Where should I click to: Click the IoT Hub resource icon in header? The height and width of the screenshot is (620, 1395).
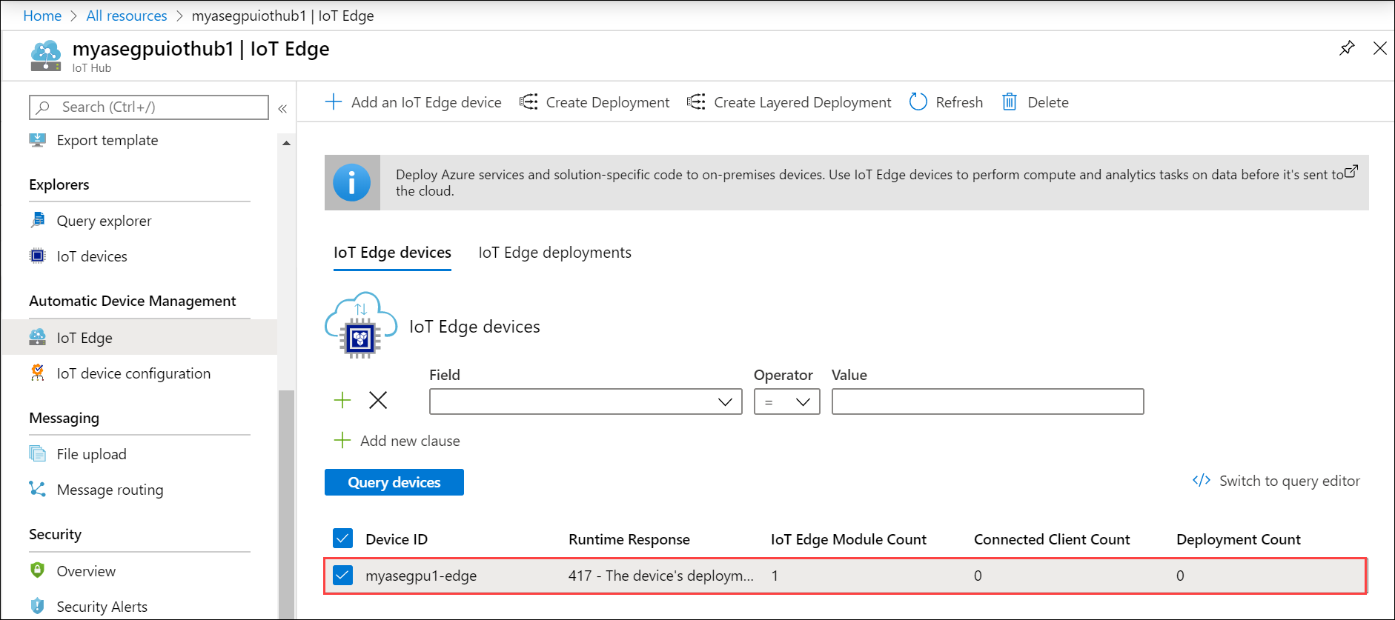coord(46,56)
